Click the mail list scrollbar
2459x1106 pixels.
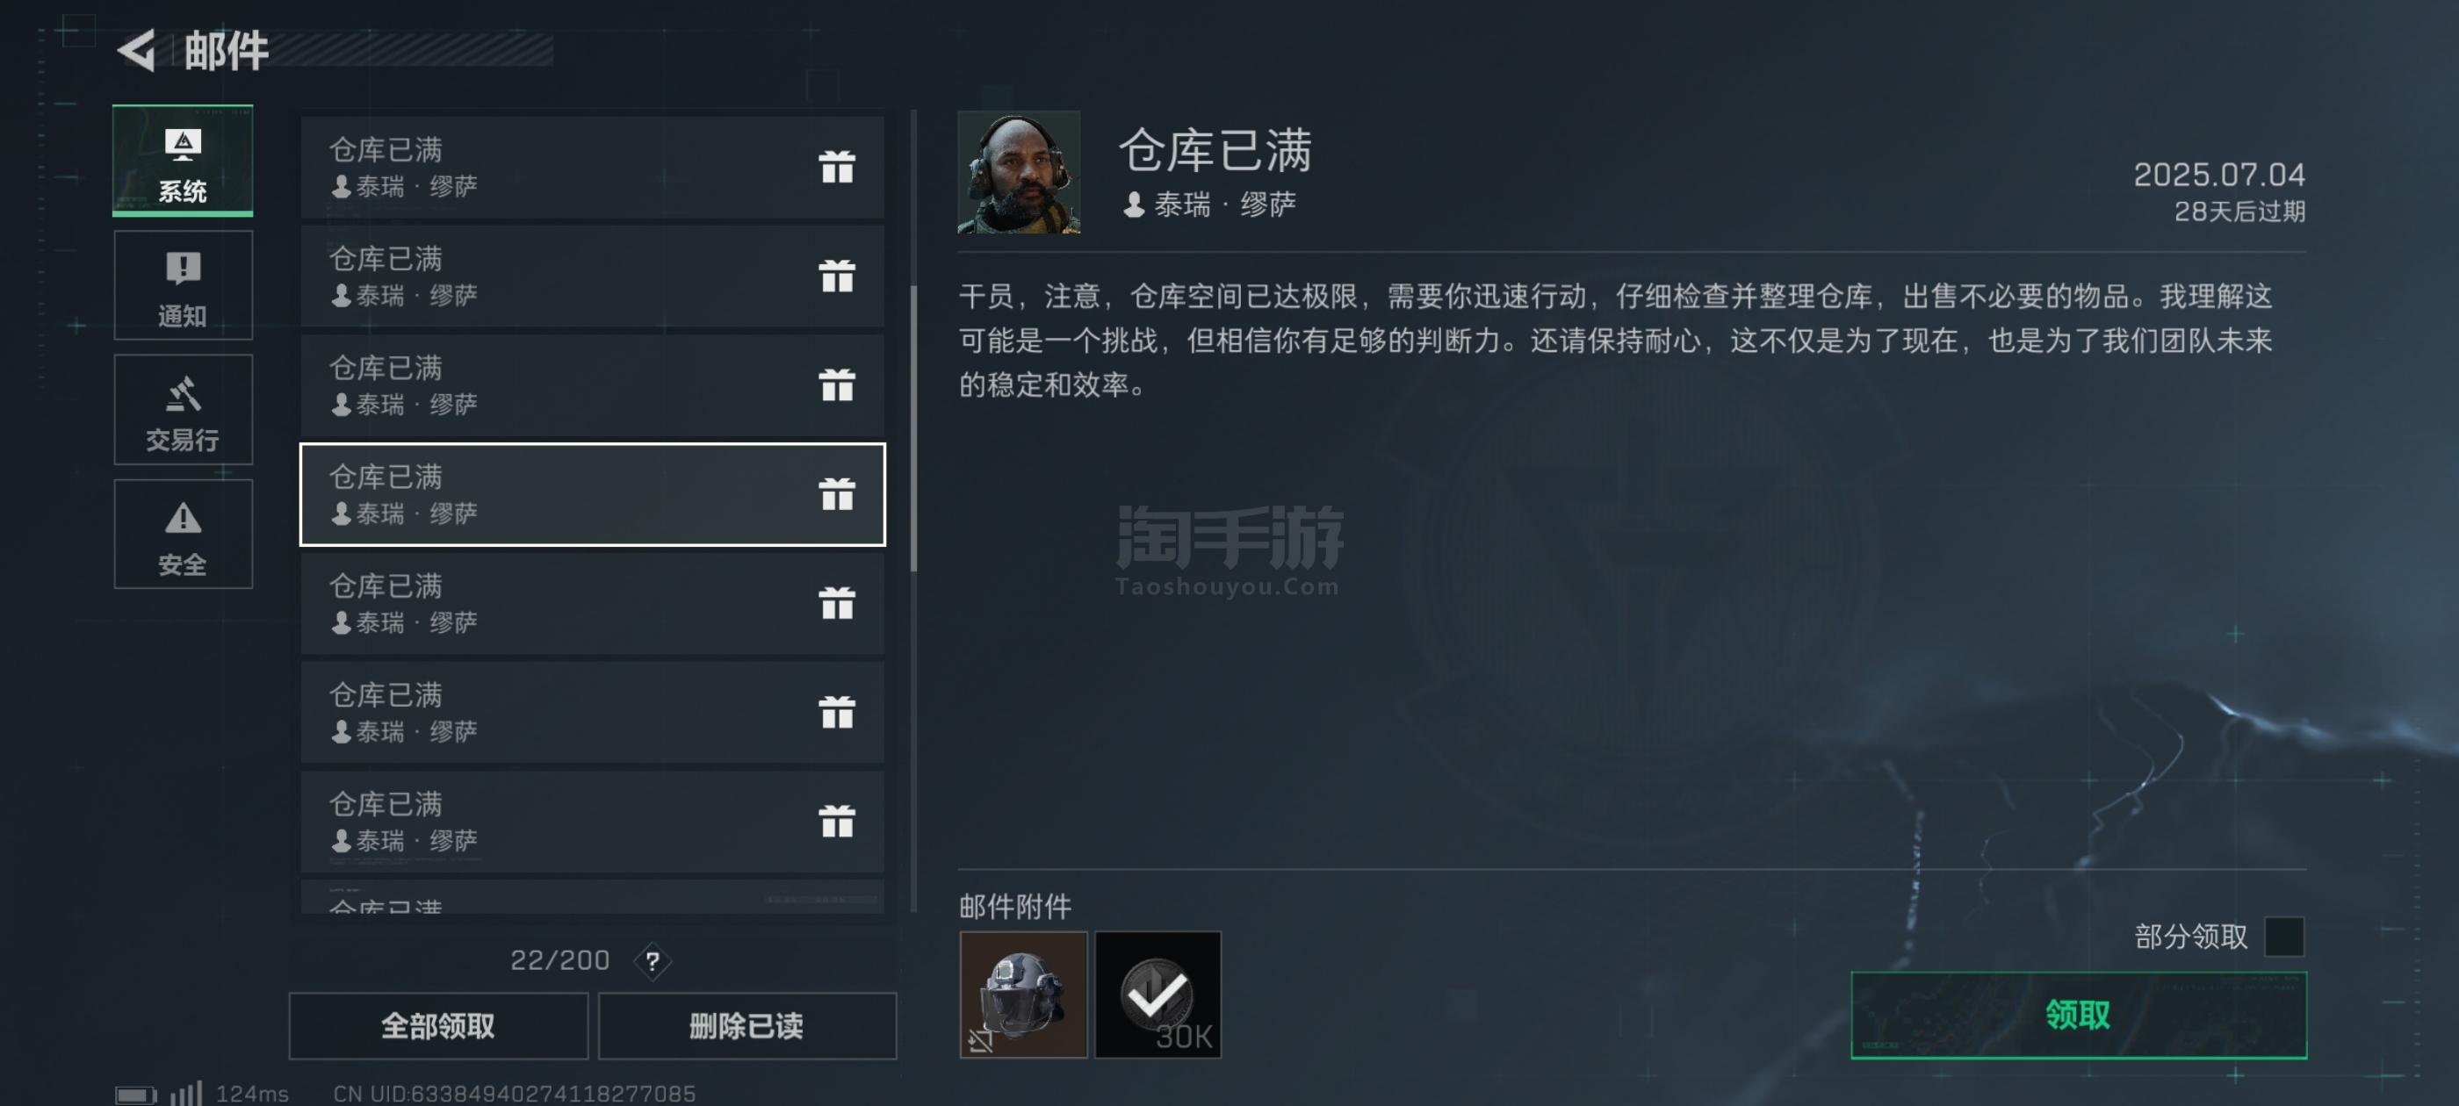click(x=913, y=427)
